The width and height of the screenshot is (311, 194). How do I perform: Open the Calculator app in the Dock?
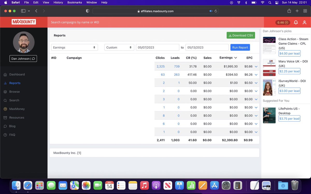tap(238, 185)
